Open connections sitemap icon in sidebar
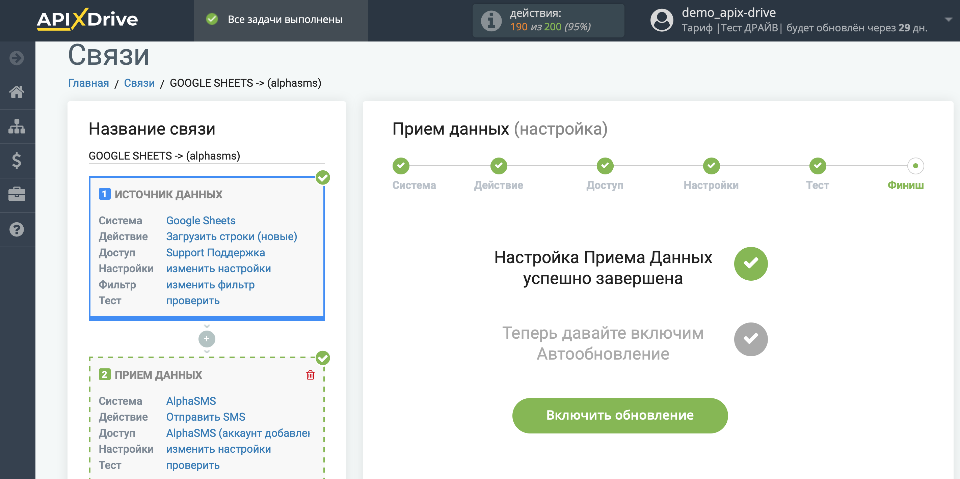The image size is (960, 479). tap(17, 126)
